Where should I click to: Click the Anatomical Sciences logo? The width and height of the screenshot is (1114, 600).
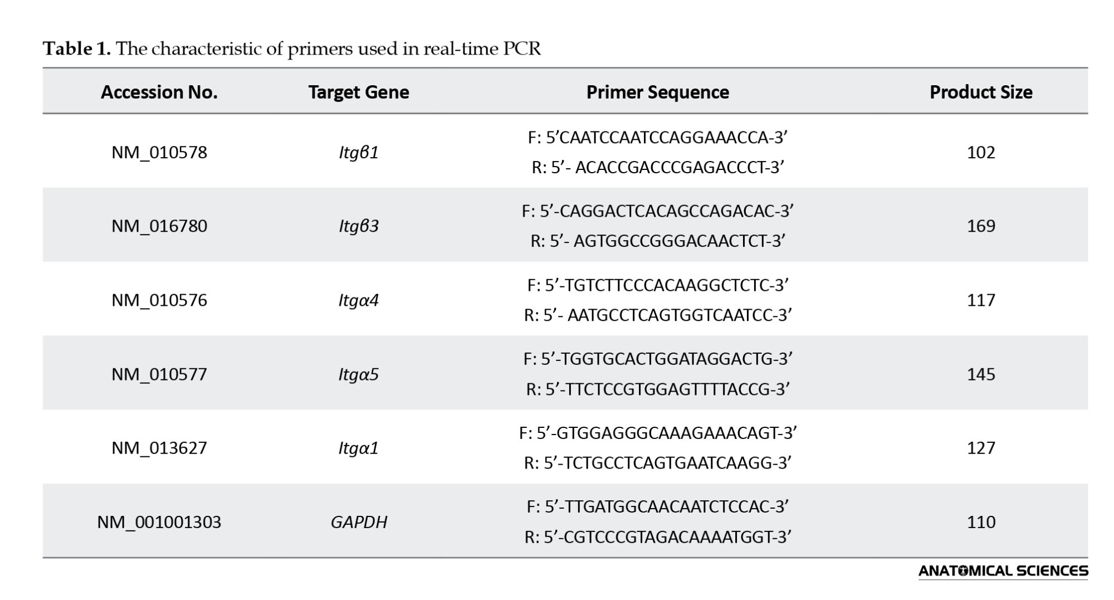[x=1003, y=571]
